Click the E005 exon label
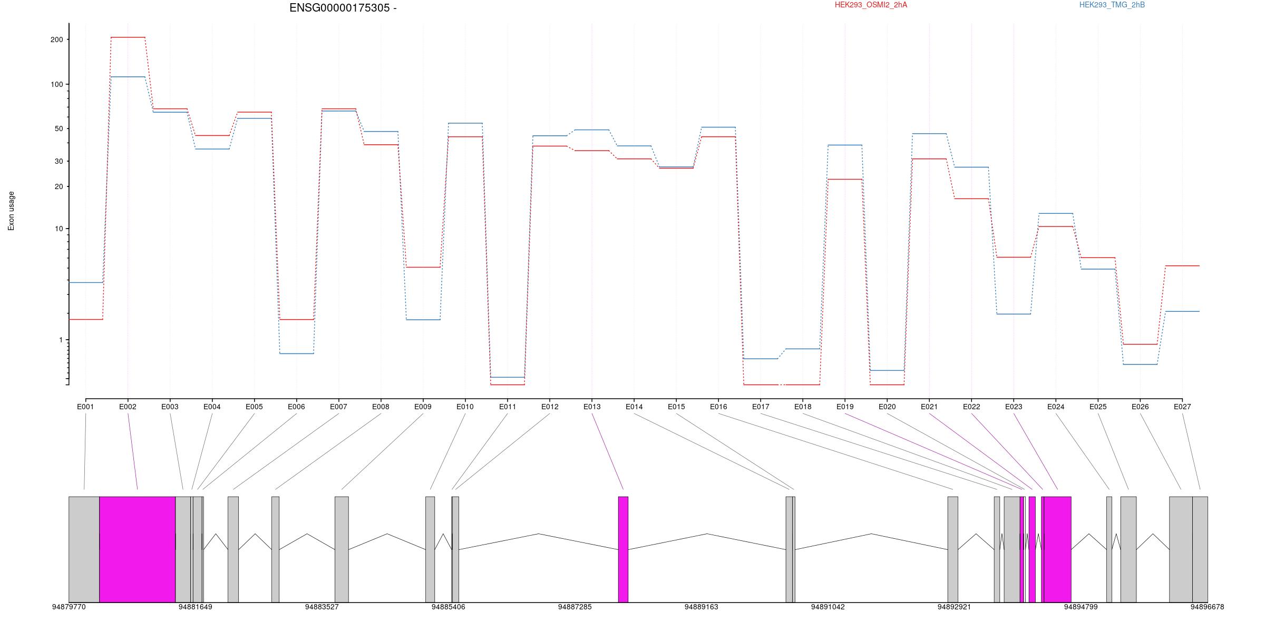 pyautogui.click(x=254, y=407)
